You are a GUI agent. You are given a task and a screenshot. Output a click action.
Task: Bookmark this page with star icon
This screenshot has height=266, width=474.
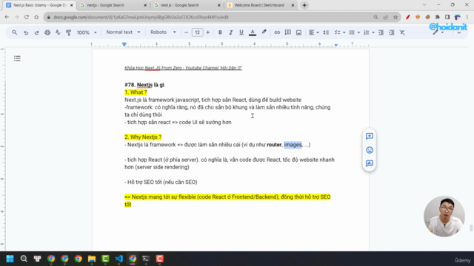(395, 17)
